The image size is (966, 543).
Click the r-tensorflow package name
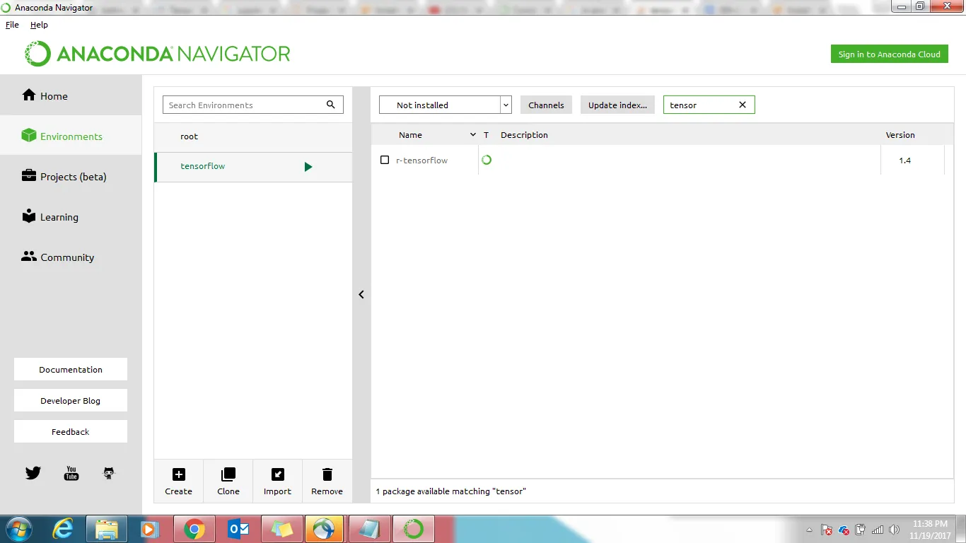coord(421,160)
